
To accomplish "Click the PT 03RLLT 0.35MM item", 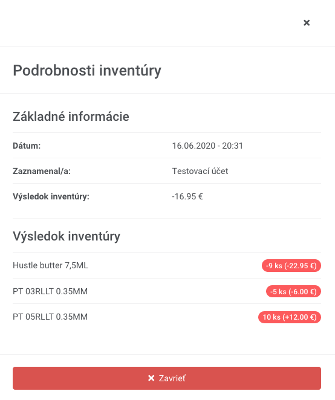I will click(x=50, y=291).
